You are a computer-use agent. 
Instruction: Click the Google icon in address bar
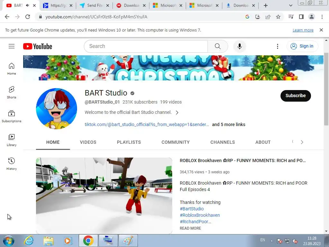247,17
